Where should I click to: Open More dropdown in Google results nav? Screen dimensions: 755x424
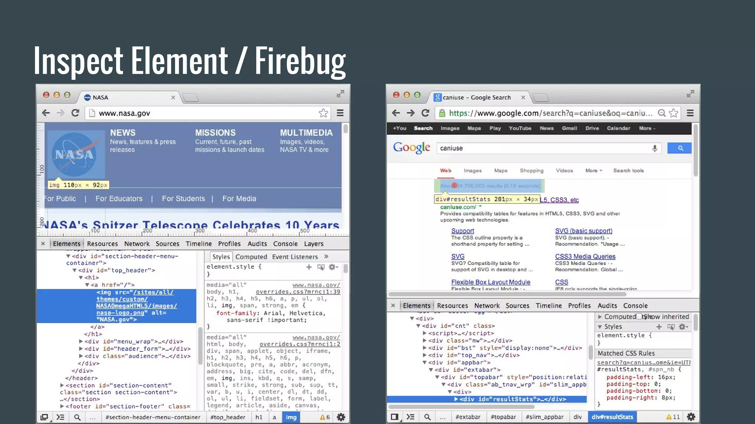point(594,170)
